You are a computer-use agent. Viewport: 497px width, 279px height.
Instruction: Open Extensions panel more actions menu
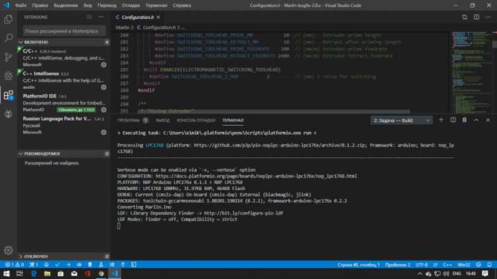click(101, 17)
